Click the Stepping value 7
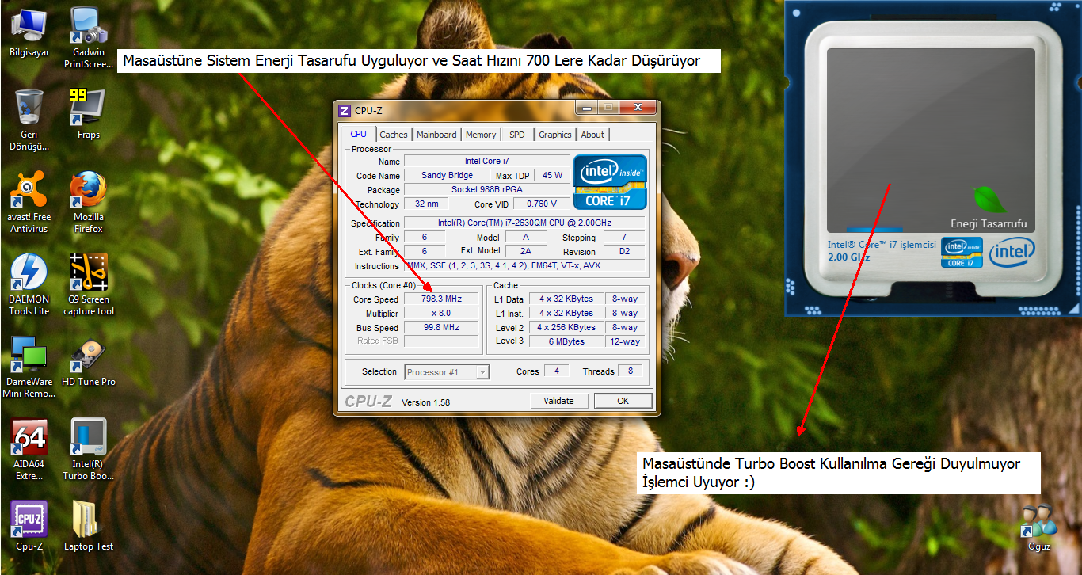 [x=624, y=238]
